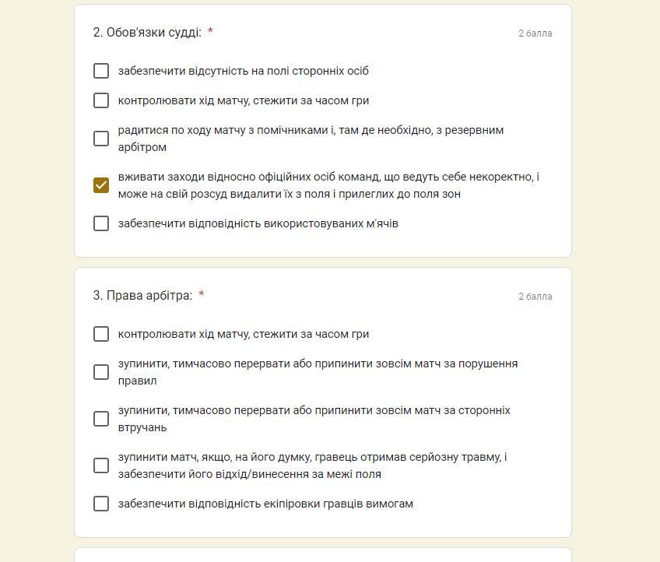Click the label text 'забезпечити відповідність використовуваних м'ячів'
Image resolution: width=660 pixels, height=562 pixels.
(x=258, y=223)
